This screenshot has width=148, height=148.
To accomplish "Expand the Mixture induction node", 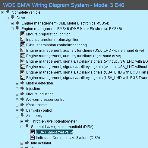I will [x=17, y=94].
